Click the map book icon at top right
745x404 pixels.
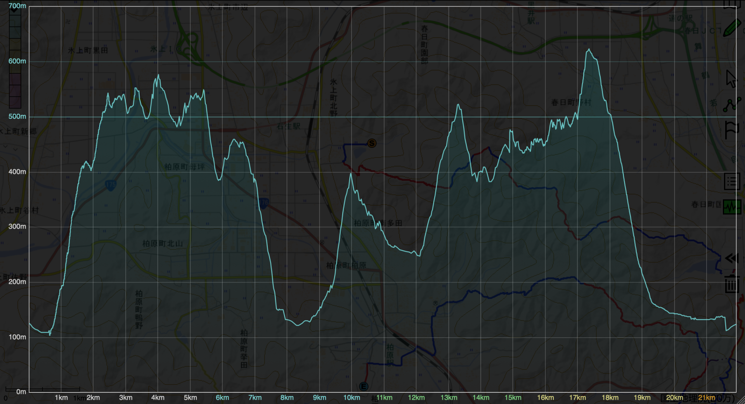(x=730, y=4)
